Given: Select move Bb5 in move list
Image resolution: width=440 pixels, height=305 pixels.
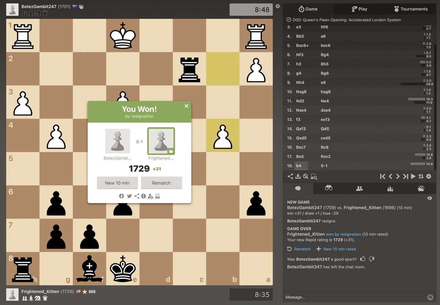Looking at the screenshot, I should tap(300, 36).
